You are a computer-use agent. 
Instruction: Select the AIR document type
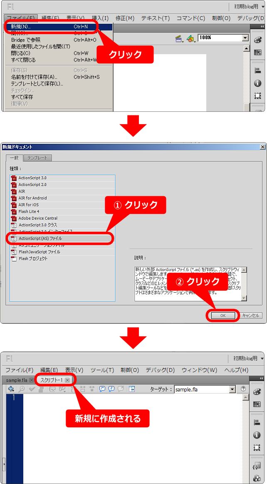click(62, 191)
